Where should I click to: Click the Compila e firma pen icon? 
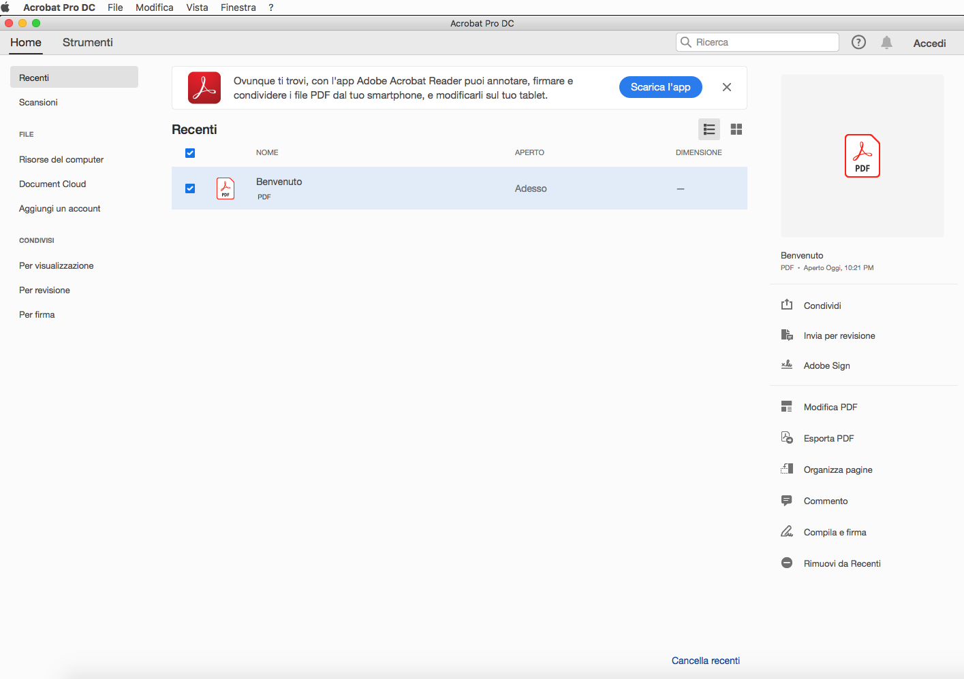click(x=787, y=531)
